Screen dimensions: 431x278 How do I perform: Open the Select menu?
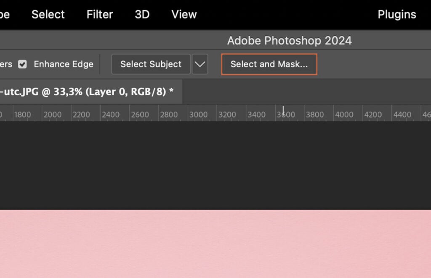(x=48, y=14)
